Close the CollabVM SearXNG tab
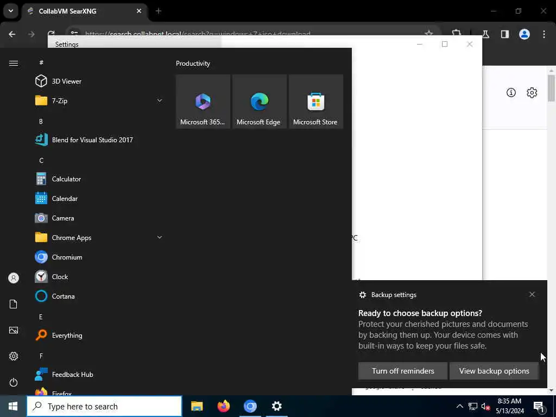556x417 pixels. click(139, 11)
